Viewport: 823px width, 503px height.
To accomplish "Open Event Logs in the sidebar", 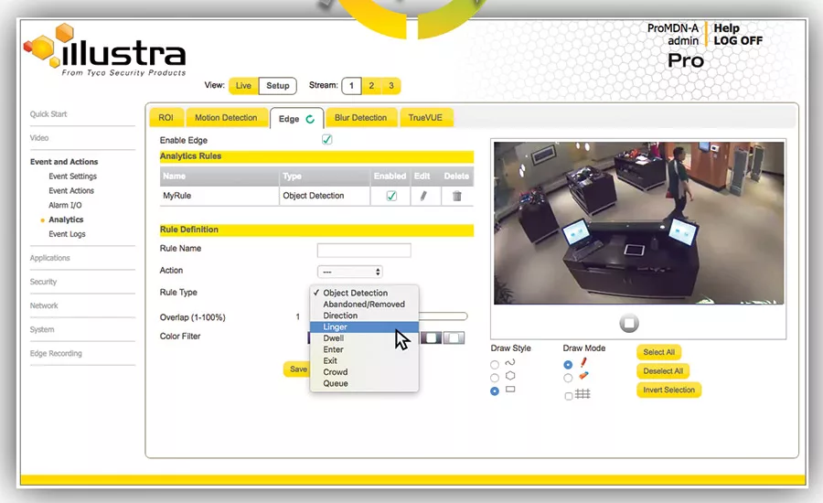I will (x=67, y=233).
